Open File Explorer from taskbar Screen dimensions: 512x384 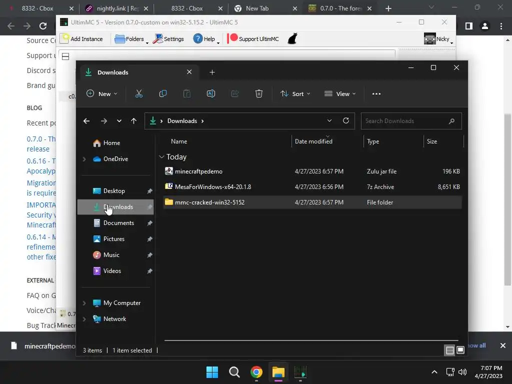(x=278, y=372)
